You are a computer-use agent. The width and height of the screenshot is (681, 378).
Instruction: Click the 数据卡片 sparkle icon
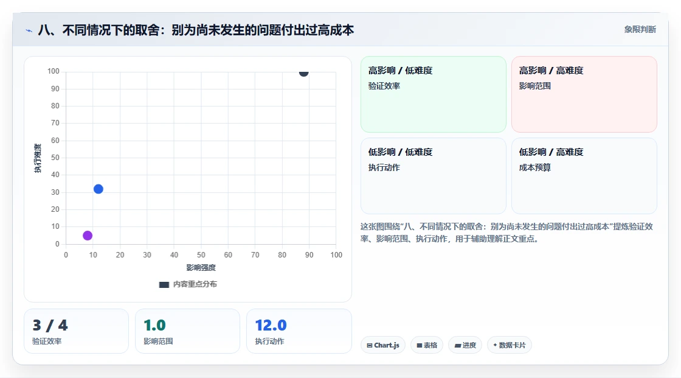point(495,345)
